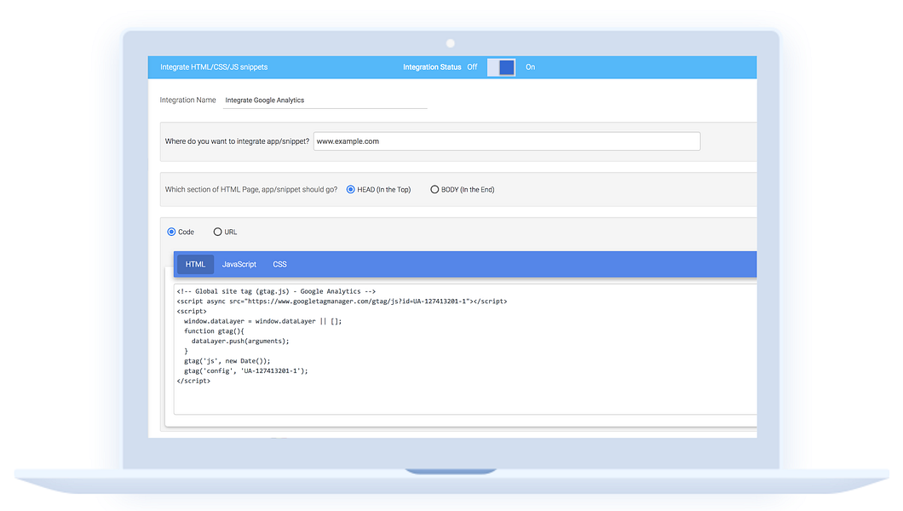The height and width of the screenshot is (511, 903).
Task: Click the 'Where do you want to integrate app/snippet?' text
Action: point(238,141)
